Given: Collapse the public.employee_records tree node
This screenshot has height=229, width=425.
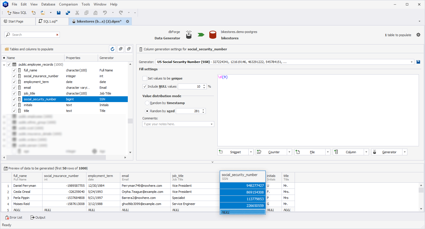Looking at the screenshot, I should (x=4, y=64).
